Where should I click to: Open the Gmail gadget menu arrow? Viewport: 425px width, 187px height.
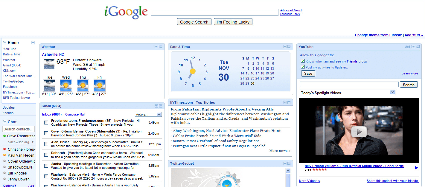pyautogui.click(x=156, y=106)
